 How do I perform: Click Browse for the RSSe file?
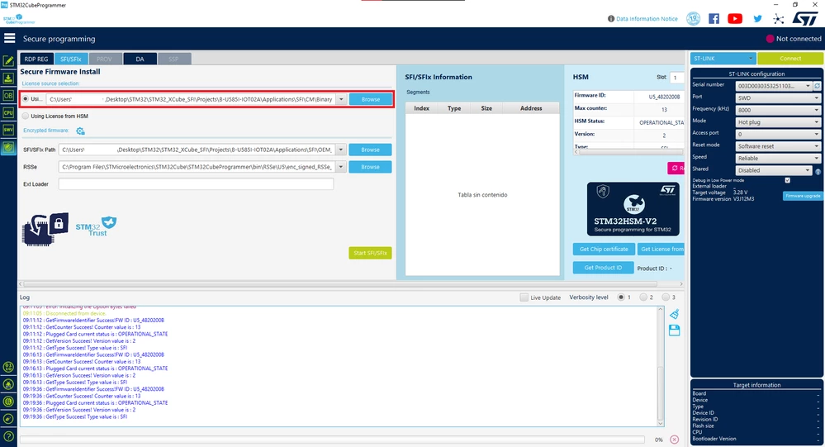click(371, 167)
